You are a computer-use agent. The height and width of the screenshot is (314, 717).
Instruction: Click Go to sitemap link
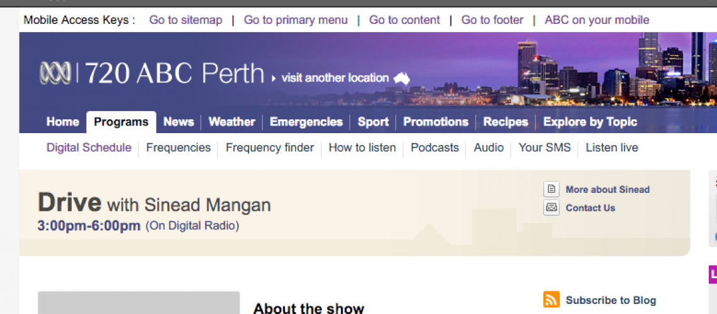click(x=186, y=20)
